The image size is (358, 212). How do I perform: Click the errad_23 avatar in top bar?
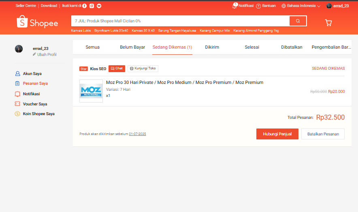click(329, 6)
